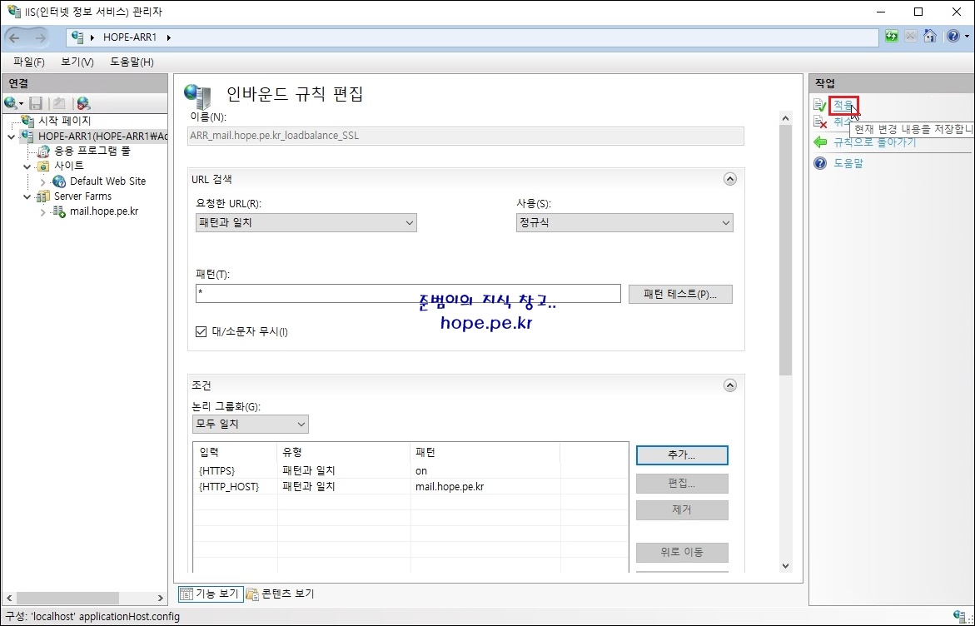Click the 적용 apply checkmark icon
The height and width of the screenshot is (626, 975).
point(821,106)
